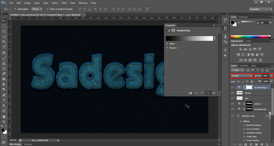Click the color spectrum ramp

coord(251,37)
